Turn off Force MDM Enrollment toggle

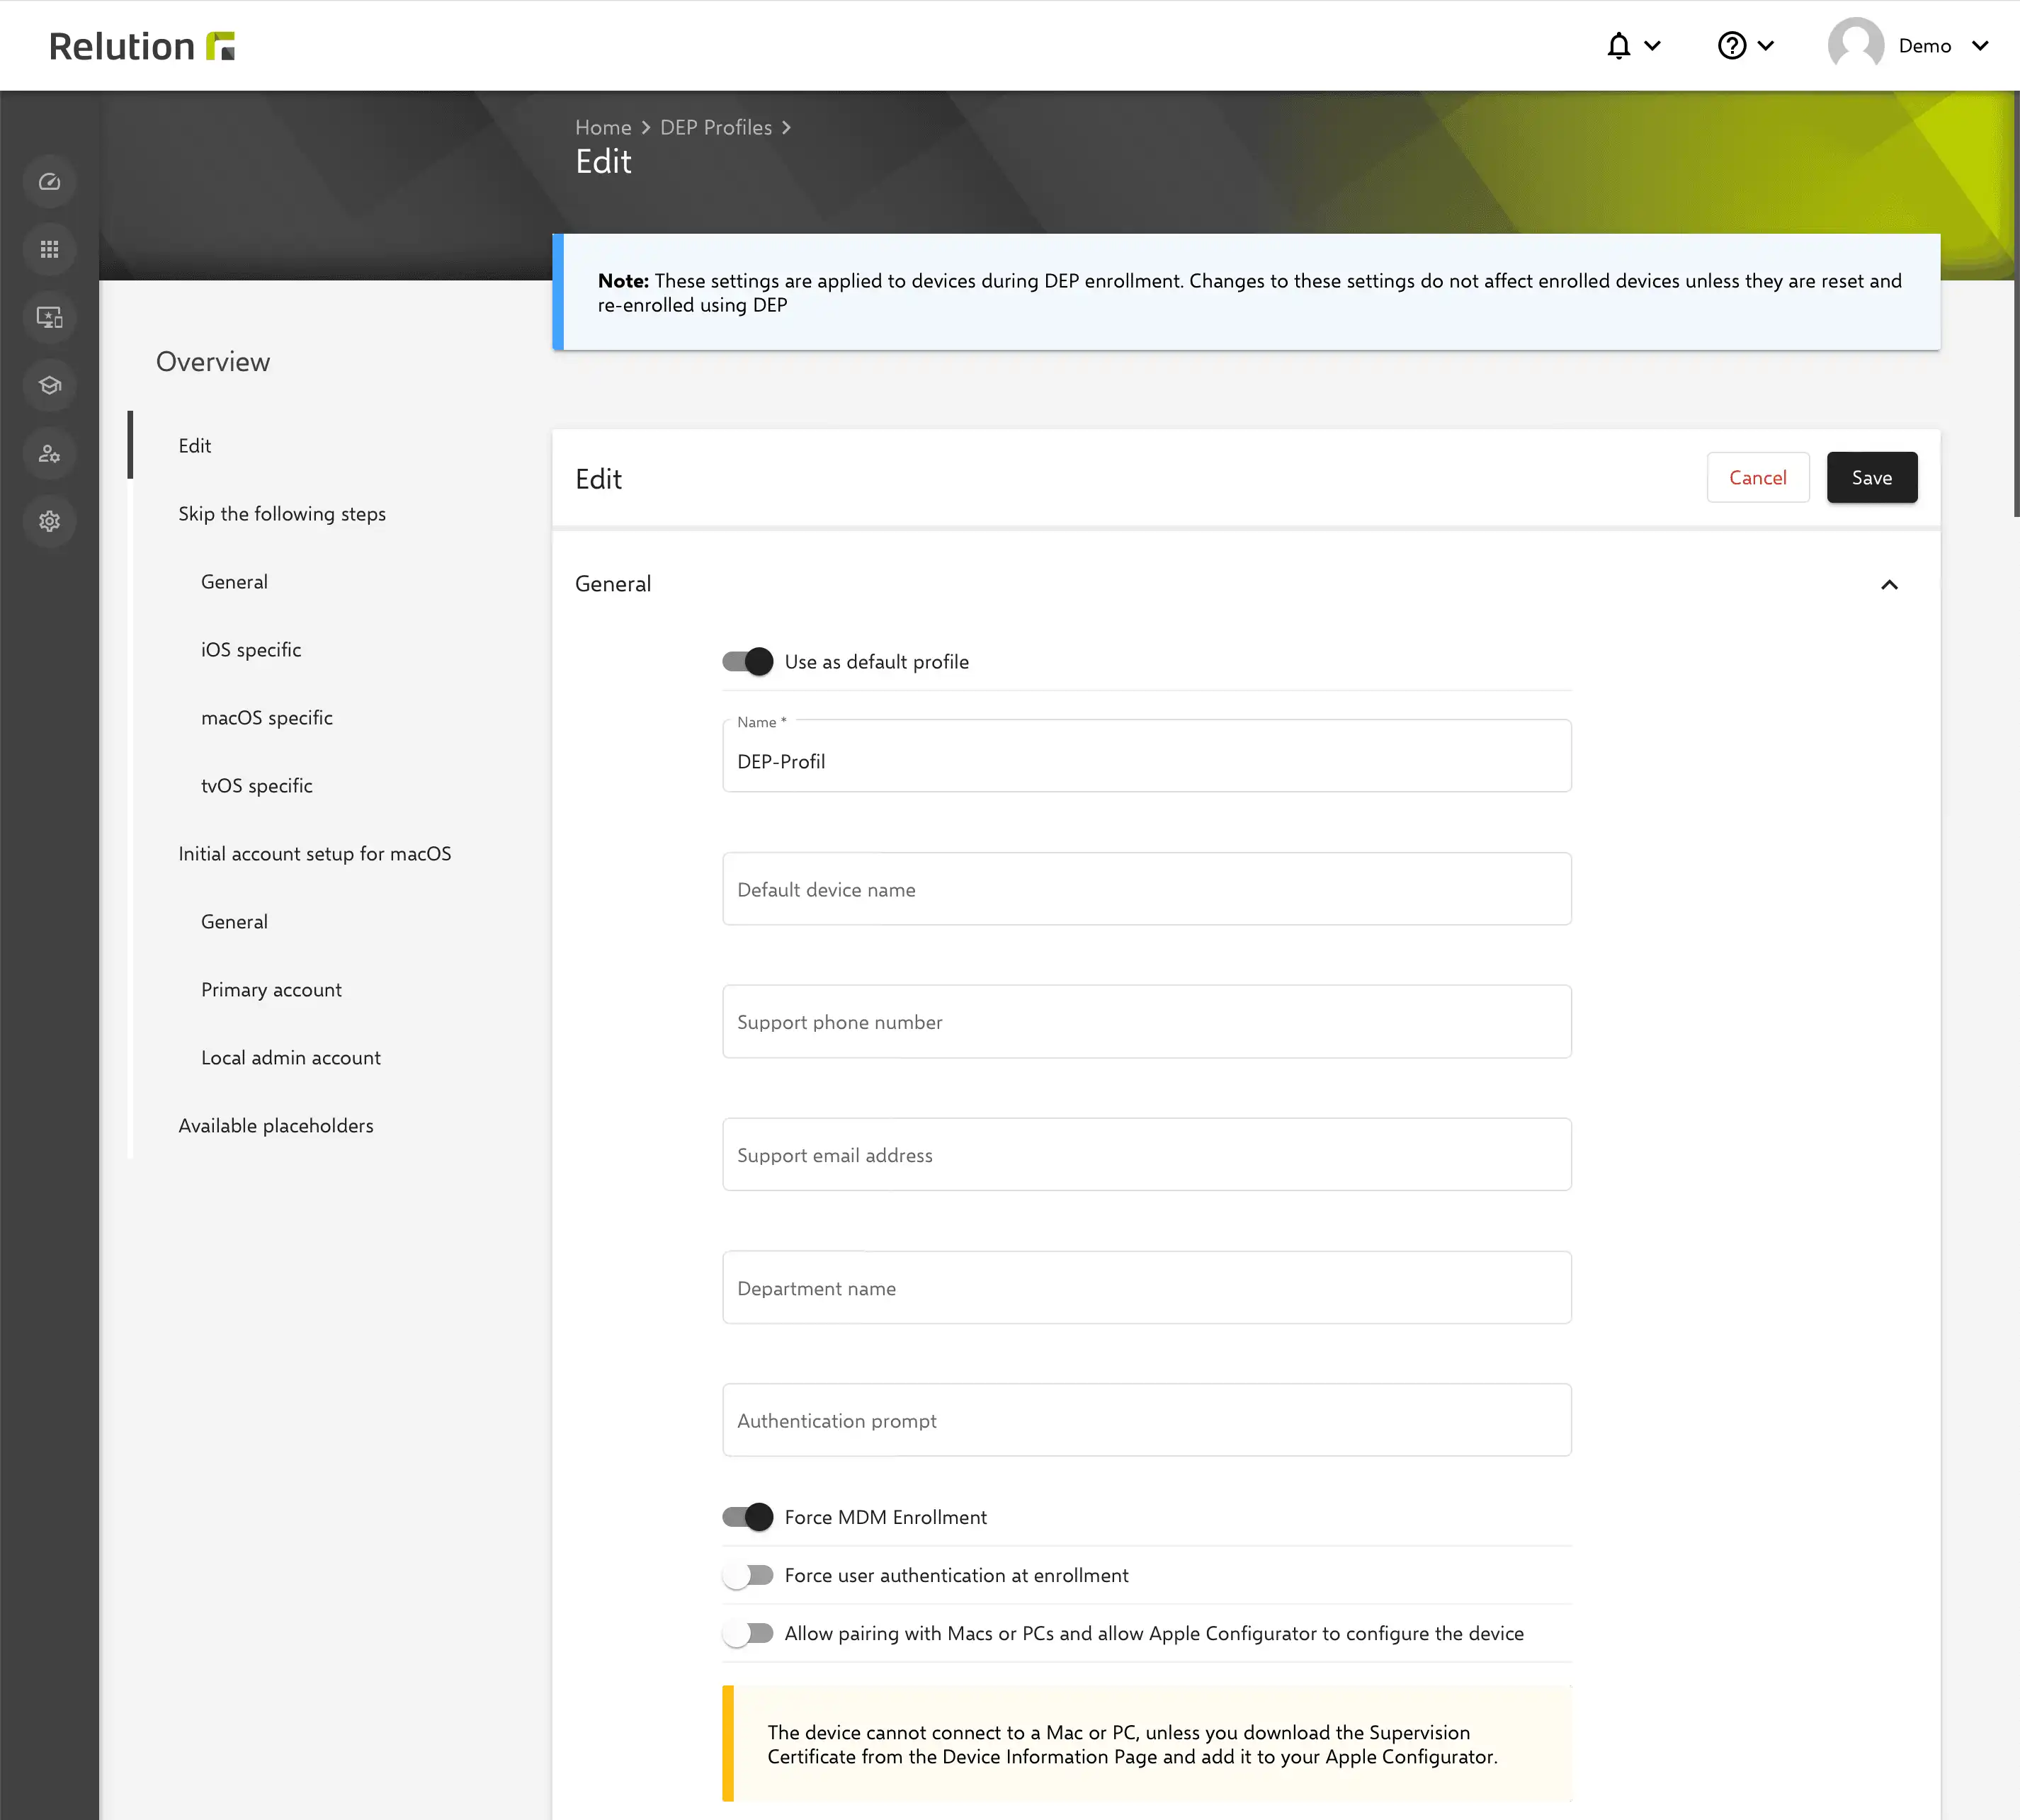[748, 1518]
